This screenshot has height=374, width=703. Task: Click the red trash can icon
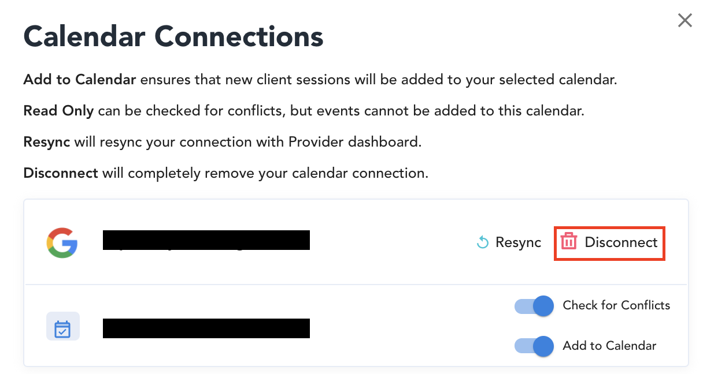click(x=569, y=242)
